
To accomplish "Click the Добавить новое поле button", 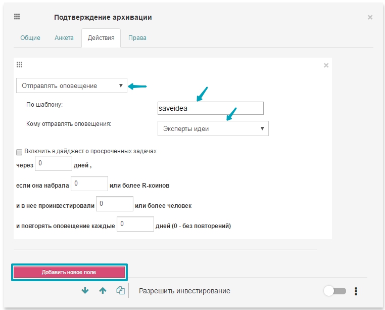I will (69, 272).
